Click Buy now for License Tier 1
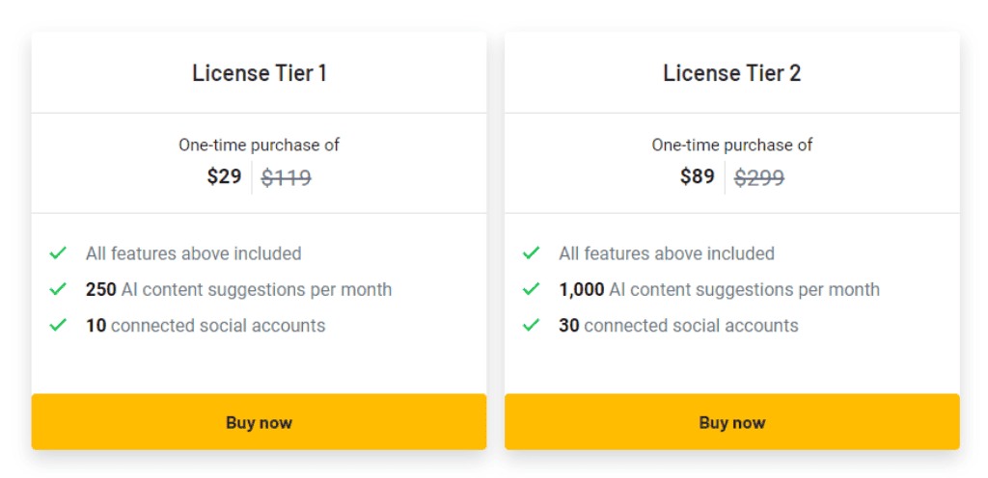This screenshot has width=988, height=478. pyautogui.click(x=259, y=422)
